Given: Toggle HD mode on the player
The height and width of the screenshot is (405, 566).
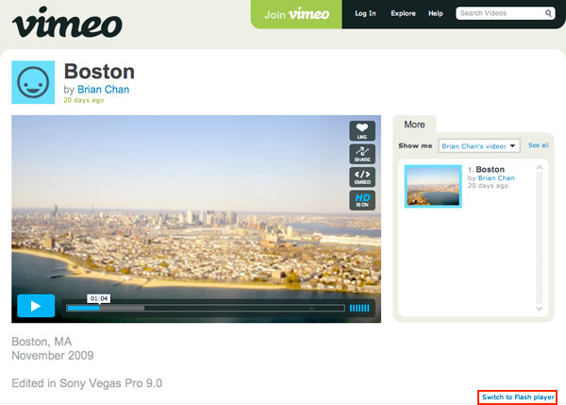Looking at the screenshot, I should click(362, 199).
